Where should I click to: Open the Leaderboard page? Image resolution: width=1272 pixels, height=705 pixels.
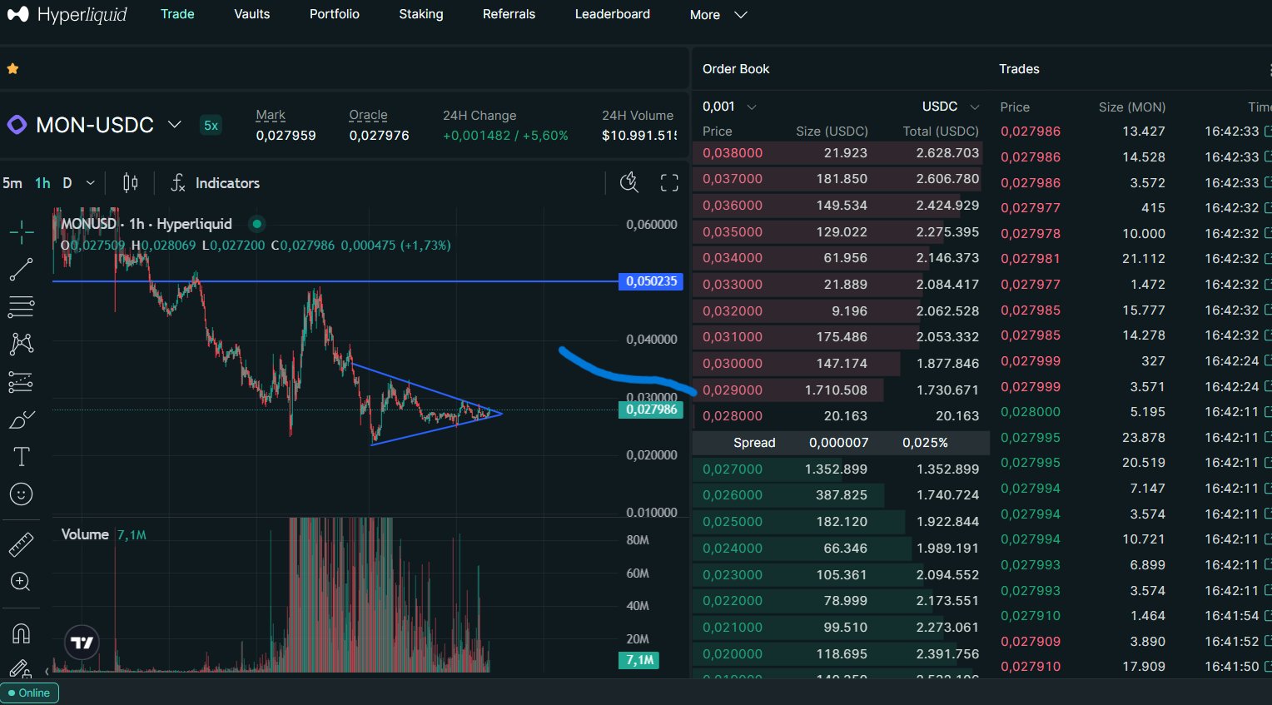[613, 14]
